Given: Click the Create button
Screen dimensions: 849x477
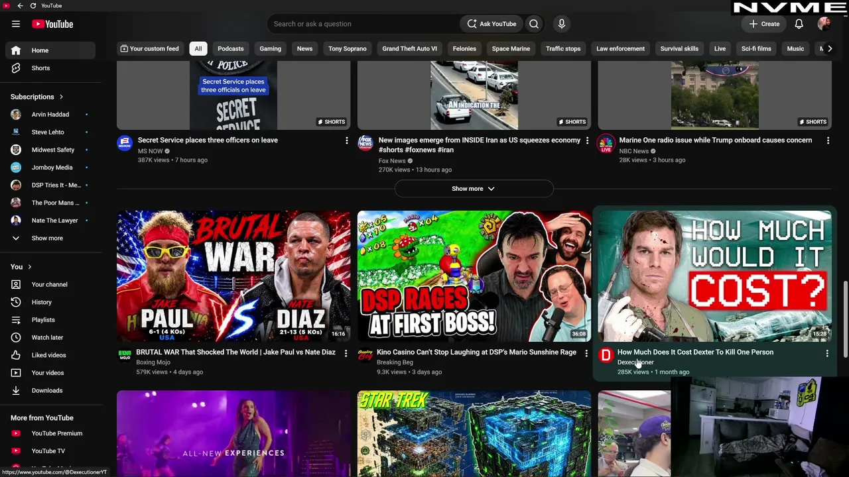Looking at the screenshot, I should [765, 24].
